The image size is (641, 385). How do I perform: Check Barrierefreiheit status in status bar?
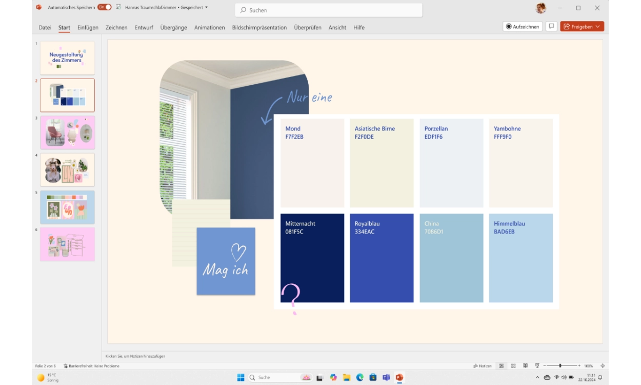pyautogui.click(x=91, y=366)
